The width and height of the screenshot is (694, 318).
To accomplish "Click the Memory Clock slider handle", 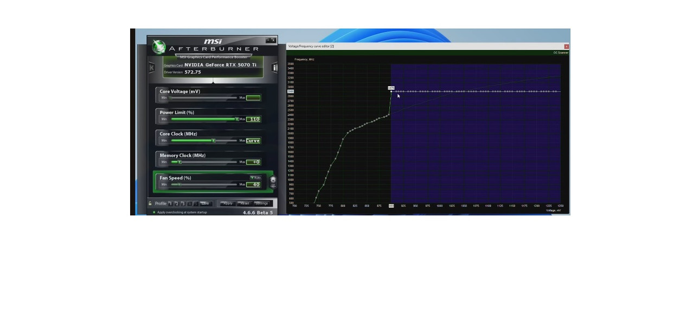I will (179, 162).
